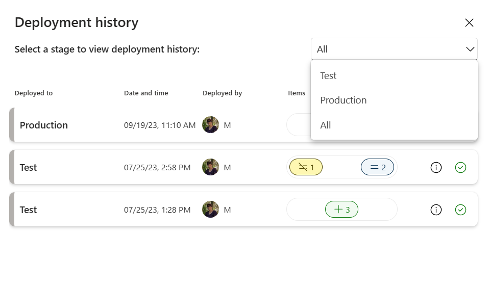This screenshot has height=286, width=490.
Task: Click yellow different items badge showing 1
Action: click(x=306, y=167)
